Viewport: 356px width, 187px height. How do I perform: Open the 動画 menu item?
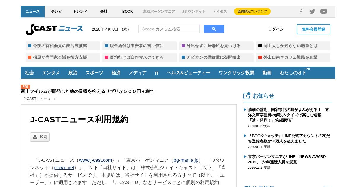(267, 73)
